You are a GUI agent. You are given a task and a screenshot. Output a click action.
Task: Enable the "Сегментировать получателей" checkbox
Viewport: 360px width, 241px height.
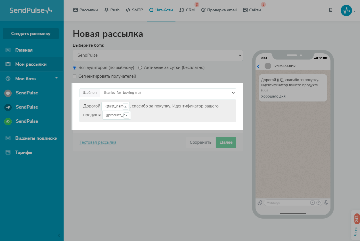point(75,76)
